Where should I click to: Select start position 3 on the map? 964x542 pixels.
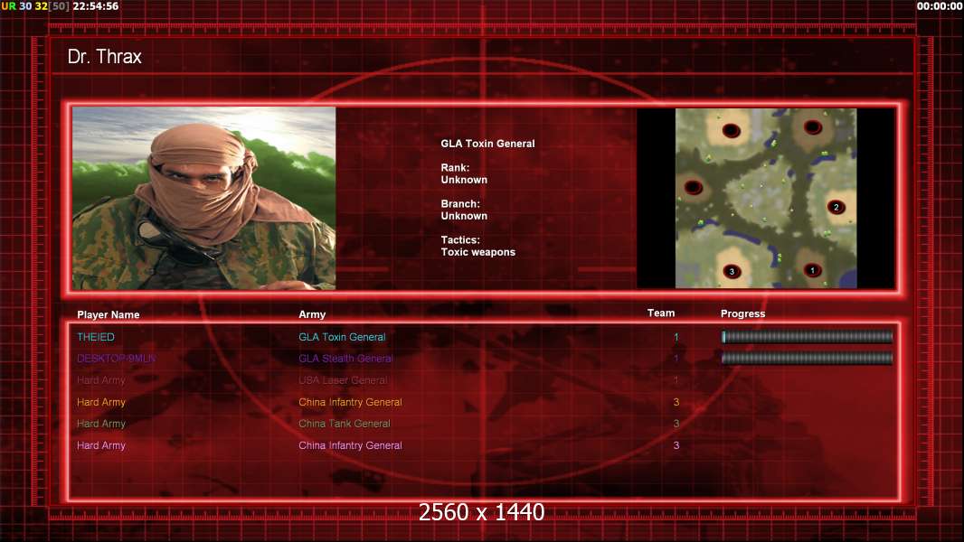click(x=732, y=271)
